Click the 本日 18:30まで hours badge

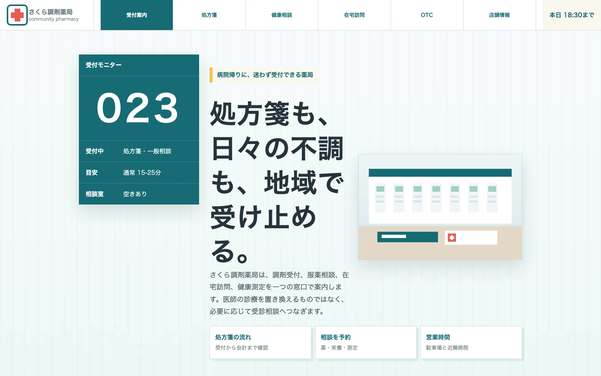572,15
